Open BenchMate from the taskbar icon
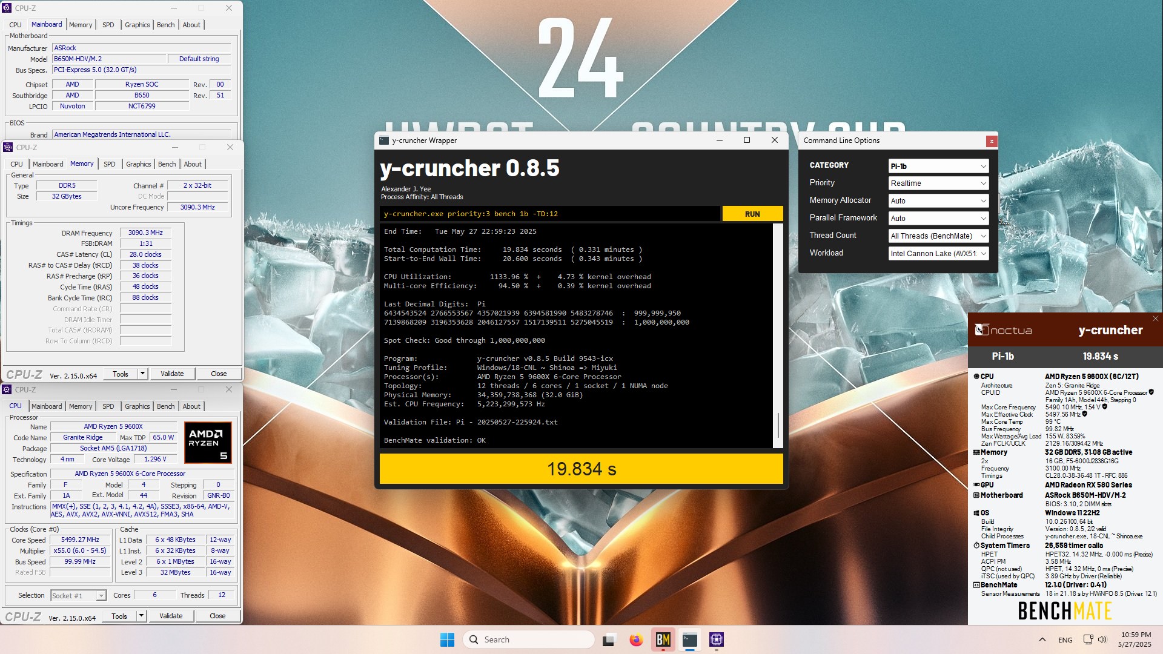The width and height of the screenshot is (1163, 654). click(x=663, y=639)
